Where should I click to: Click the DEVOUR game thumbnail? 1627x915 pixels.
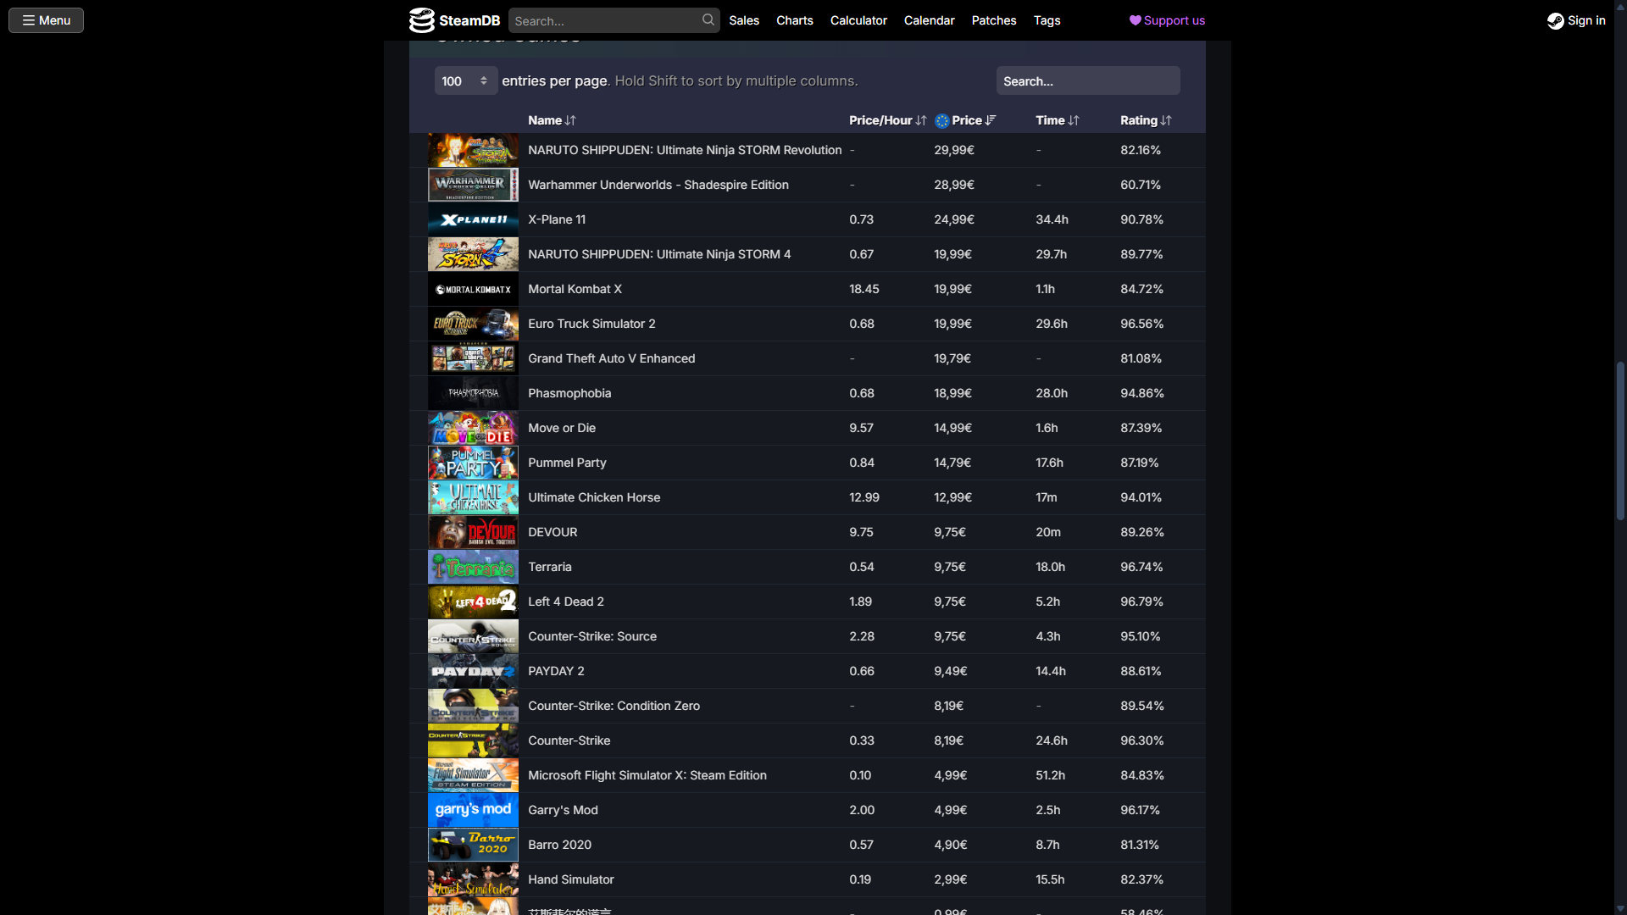pos(473,532)
